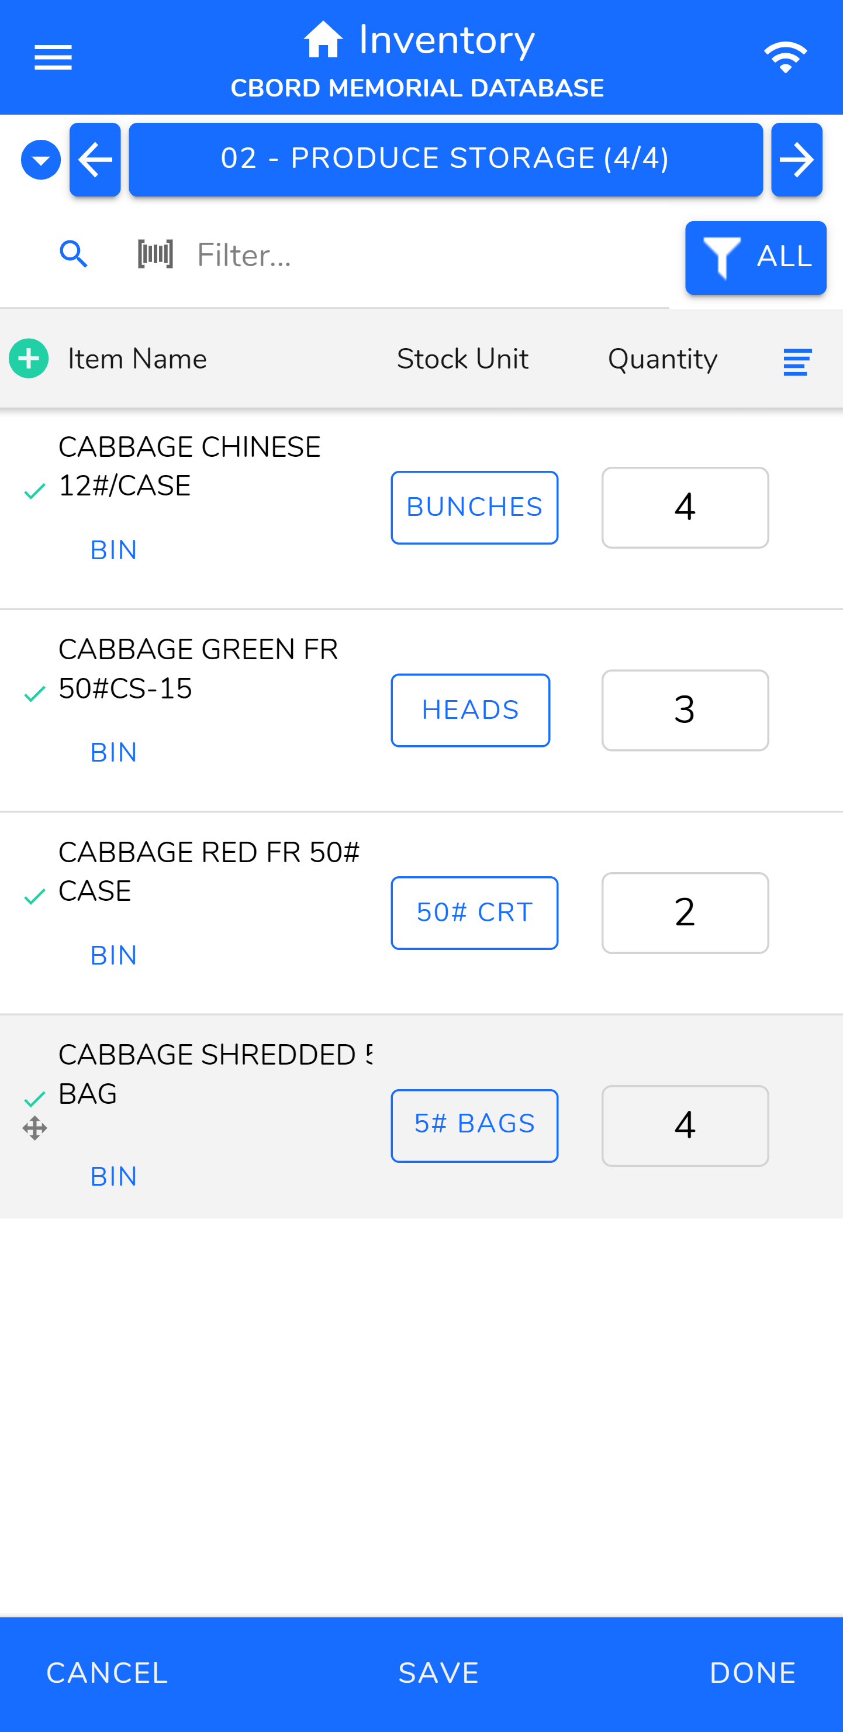Go to previous storage location arrow
The image size is (843, 1732).
click(x=95, y=160)
